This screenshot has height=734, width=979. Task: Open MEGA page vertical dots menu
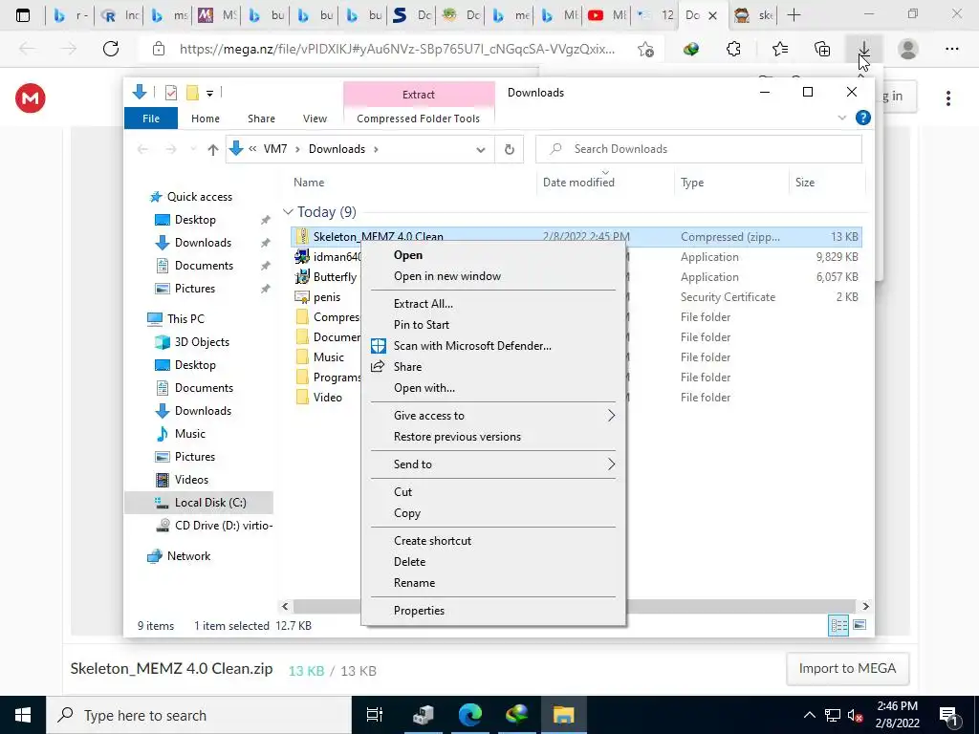point(947,98)
